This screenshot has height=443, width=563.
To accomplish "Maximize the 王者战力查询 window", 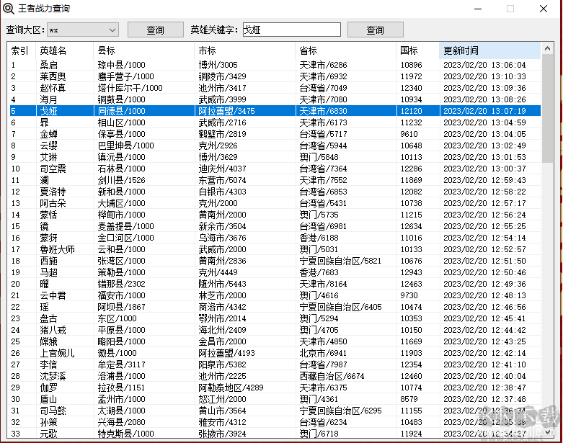I will (x=510, y=9).
